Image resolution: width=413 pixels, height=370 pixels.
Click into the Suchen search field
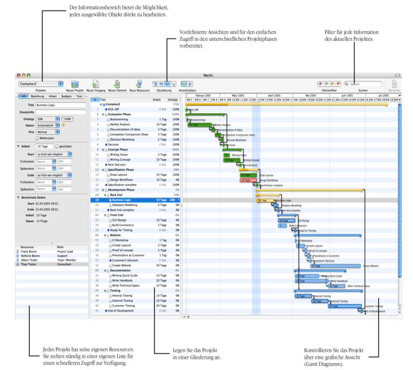click(x=364, y=84)
